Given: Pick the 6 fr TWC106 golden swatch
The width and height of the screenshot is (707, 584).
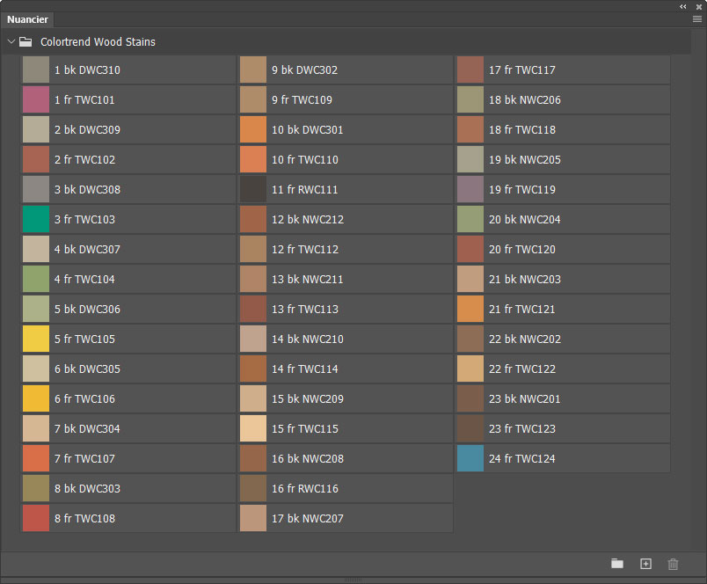Looking at the screenshot, I should pos(36,398).
